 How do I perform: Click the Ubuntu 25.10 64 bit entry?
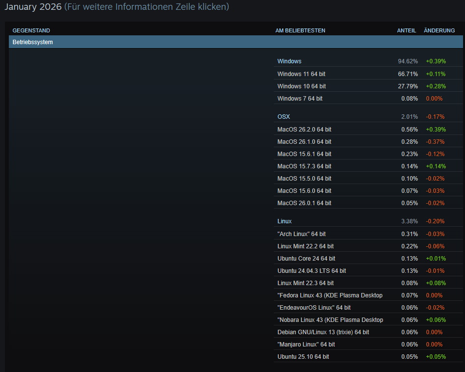pyautogui.click(x=368, y=357)
